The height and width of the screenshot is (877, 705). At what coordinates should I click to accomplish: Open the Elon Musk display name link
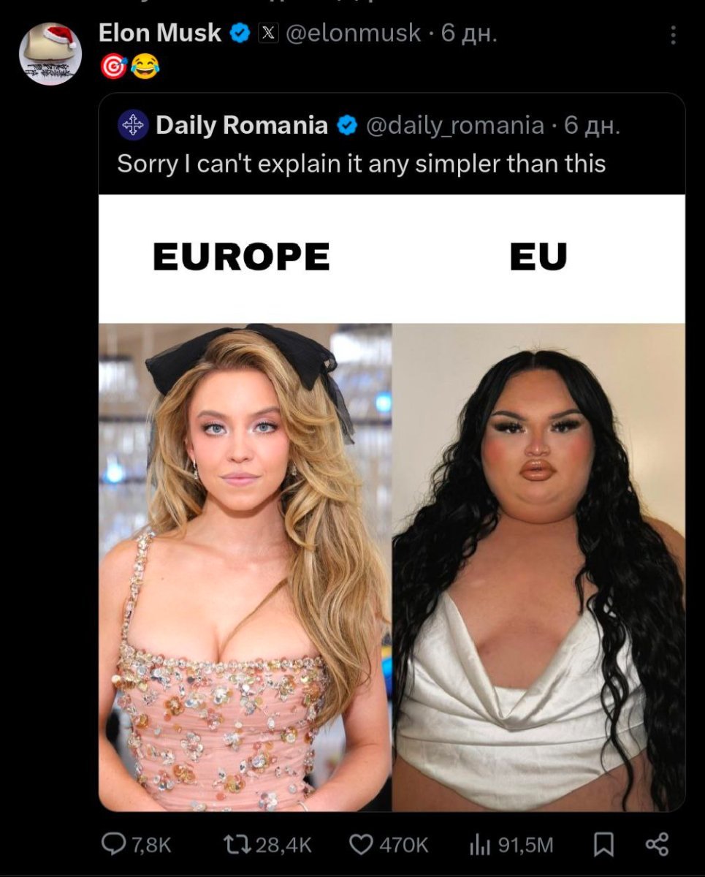(x=159, y=33)
